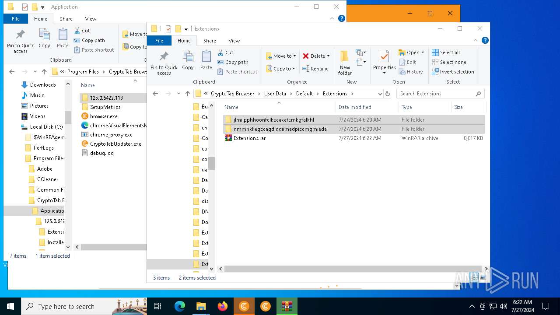Open Properties of selected items
The width and height of the screenshot is (560, 315).
click(384, 63)
